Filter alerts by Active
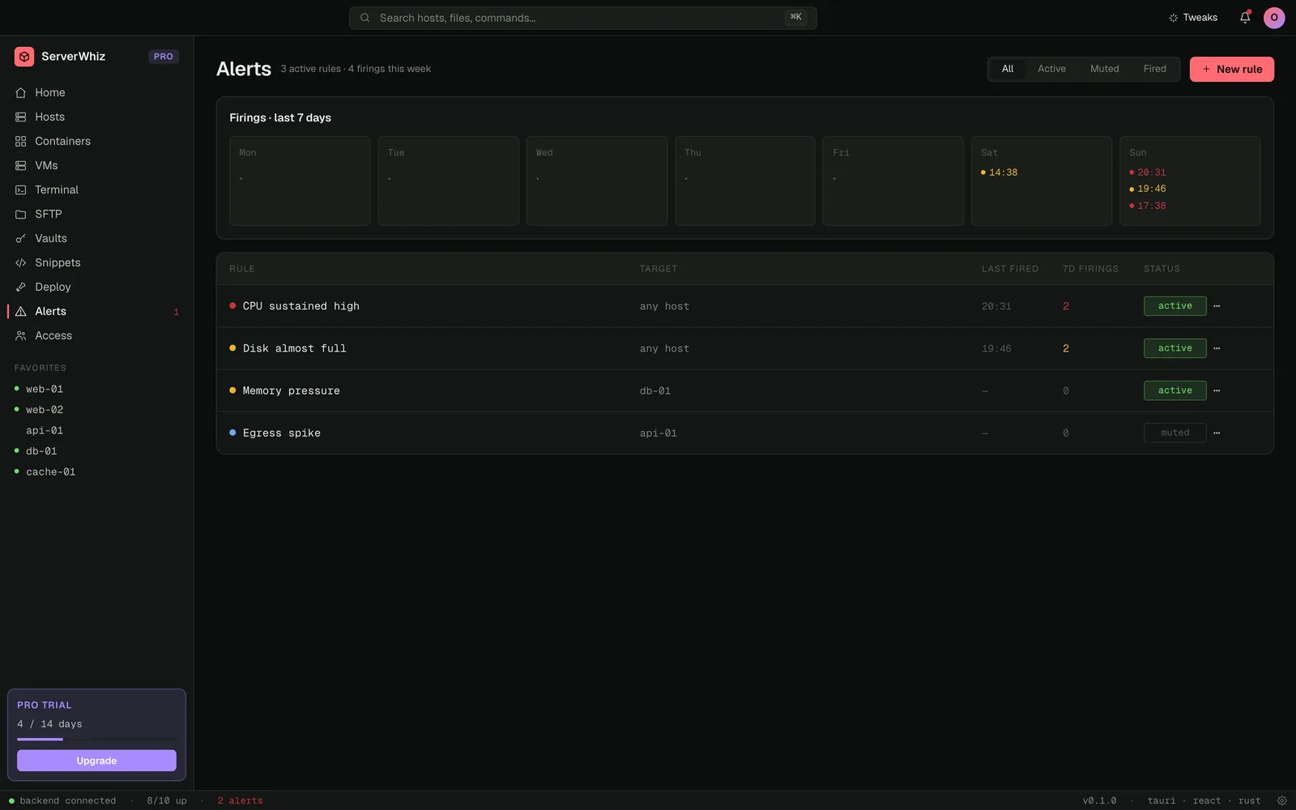The width and height of the screenshot is (1296, 810). tap(1051, 69)
